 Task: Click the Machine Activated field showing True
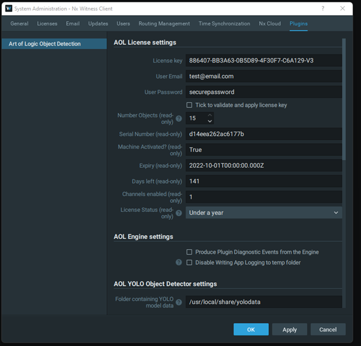pyautogui.click(x=264, y=150)
